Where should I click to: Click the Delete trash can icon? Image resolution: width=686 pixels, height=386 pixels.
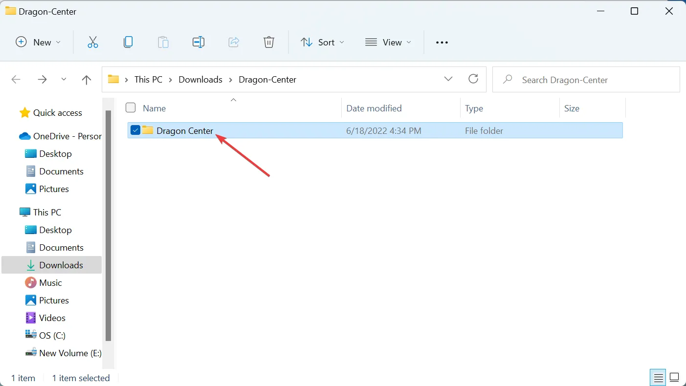point(269,43)
